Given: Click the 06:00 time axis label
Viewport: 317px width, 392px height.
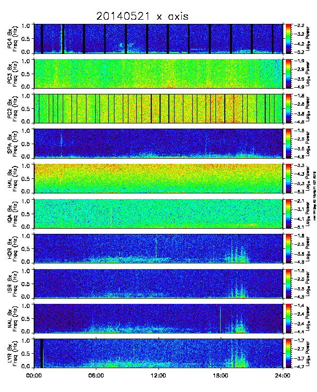Looking at the screenshot, I should [x=96, y=375].
